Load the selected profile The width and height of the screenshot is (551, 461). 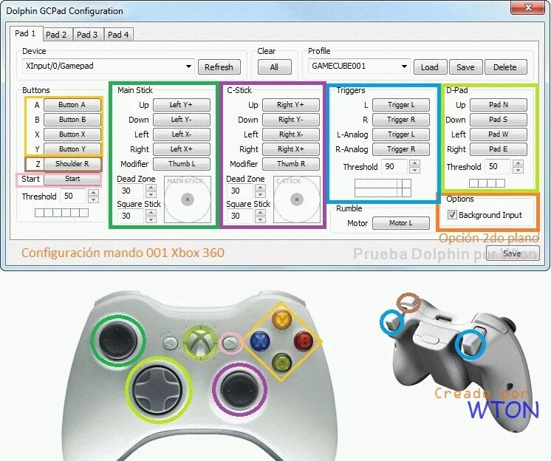[x=430, y=66]
